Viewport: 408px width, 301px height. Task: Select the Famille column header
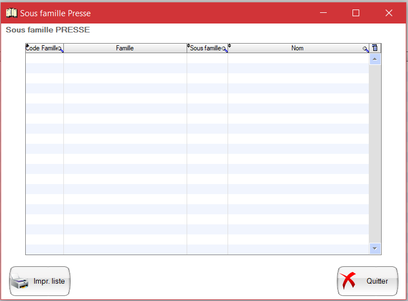pyautogui.click(x=125, y=48)
